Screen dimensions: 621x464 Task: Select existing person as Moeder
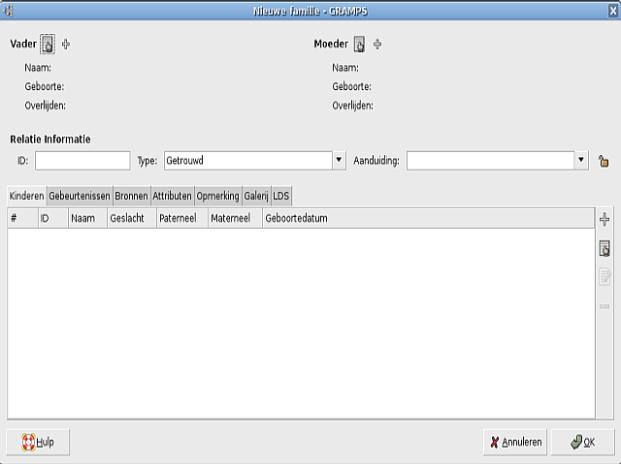[359, 44]
